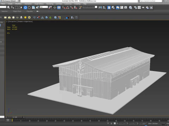The image size is (169, 126).
Task: Toggle 3D Snaps
Action: (64, 7)
